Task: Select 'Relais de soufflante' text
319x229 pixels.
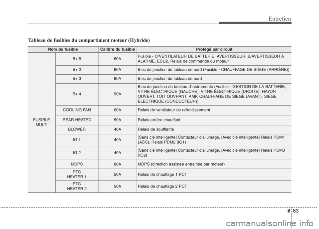Action: (156, 129)
